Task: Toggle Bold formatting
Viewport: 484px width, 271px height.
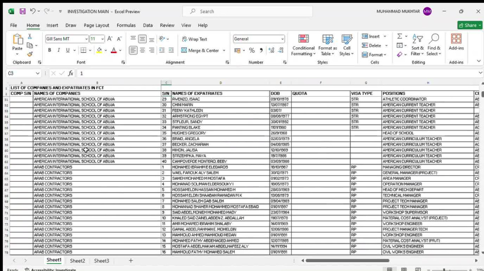Action: (49, 50)
